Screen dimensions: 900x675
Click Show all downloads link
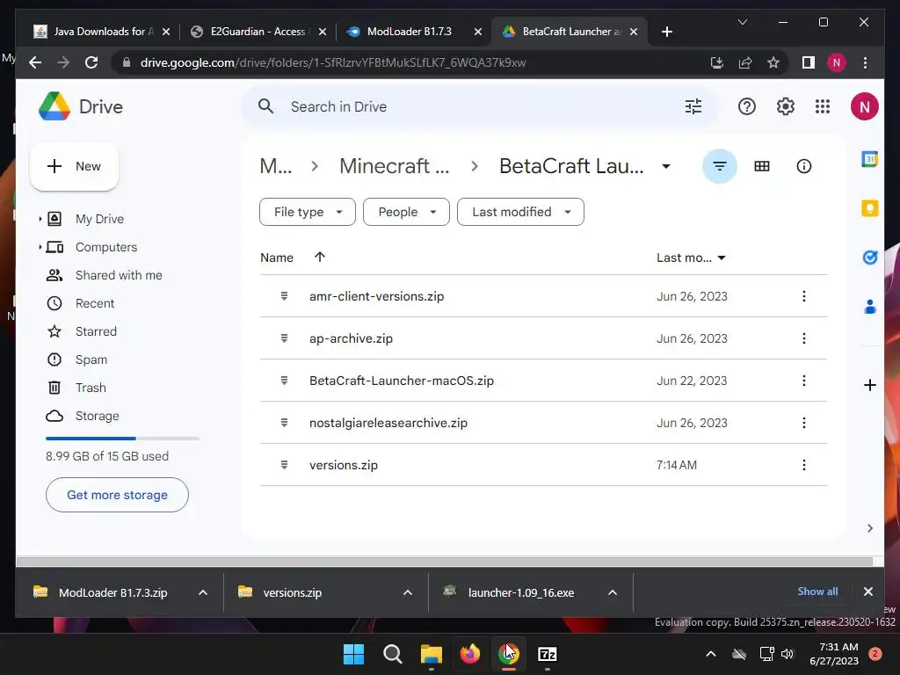817,592
